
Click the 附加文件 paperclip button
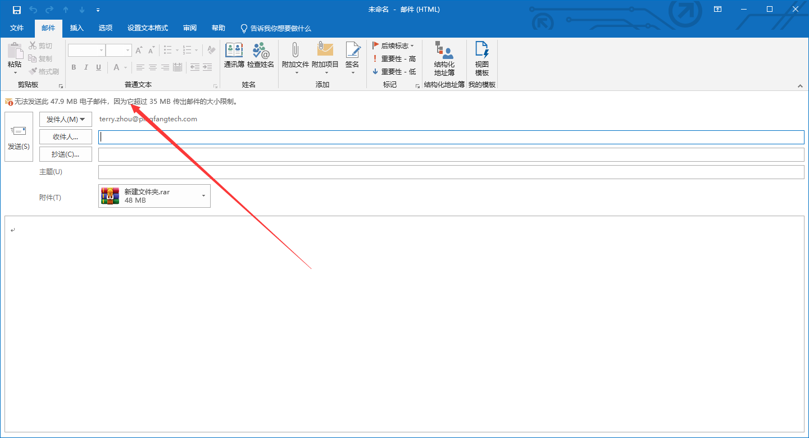tap(296, 58)
